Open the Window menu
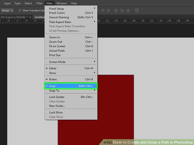Viewport: 194px width, 145px height. [x=62, y=3]
